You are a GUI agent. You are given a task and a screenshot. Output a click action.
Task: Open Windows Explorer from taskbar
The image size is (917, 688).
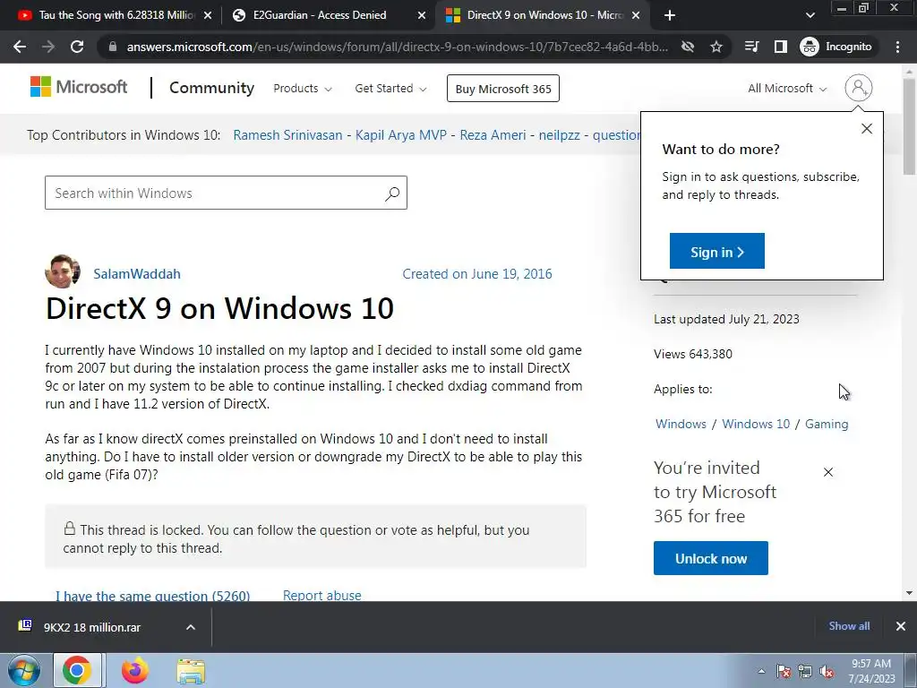(191, 672)
